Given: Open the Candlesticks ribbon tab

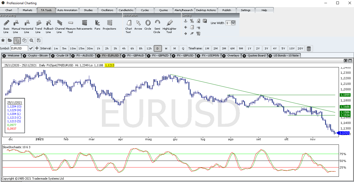Looking at the screenshot, I should coord(126,10).
